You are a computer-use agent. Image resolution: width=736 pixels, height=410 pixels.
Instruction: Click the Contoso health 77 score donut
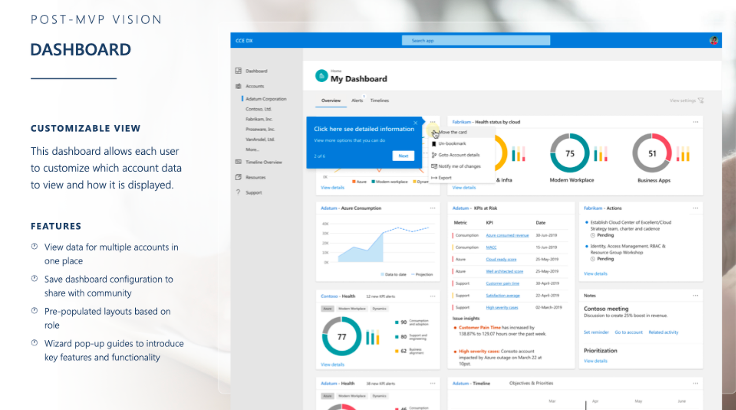[341, 337]
